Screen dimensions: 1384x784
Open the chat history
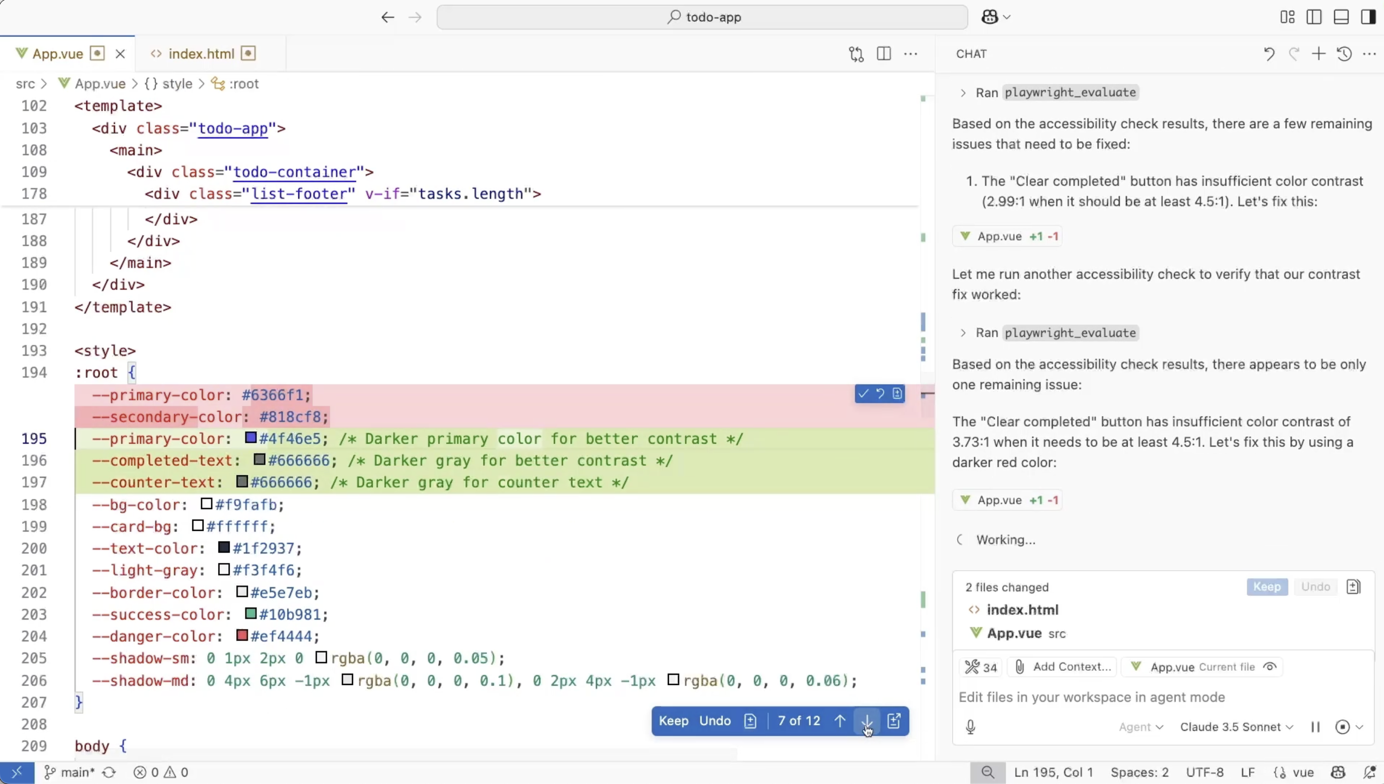1344,54
